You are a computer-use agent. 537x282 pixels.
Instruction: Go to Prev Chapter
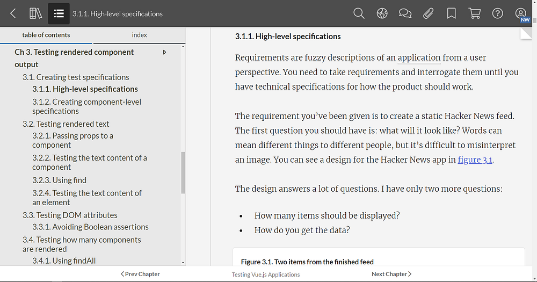[140, 274]
